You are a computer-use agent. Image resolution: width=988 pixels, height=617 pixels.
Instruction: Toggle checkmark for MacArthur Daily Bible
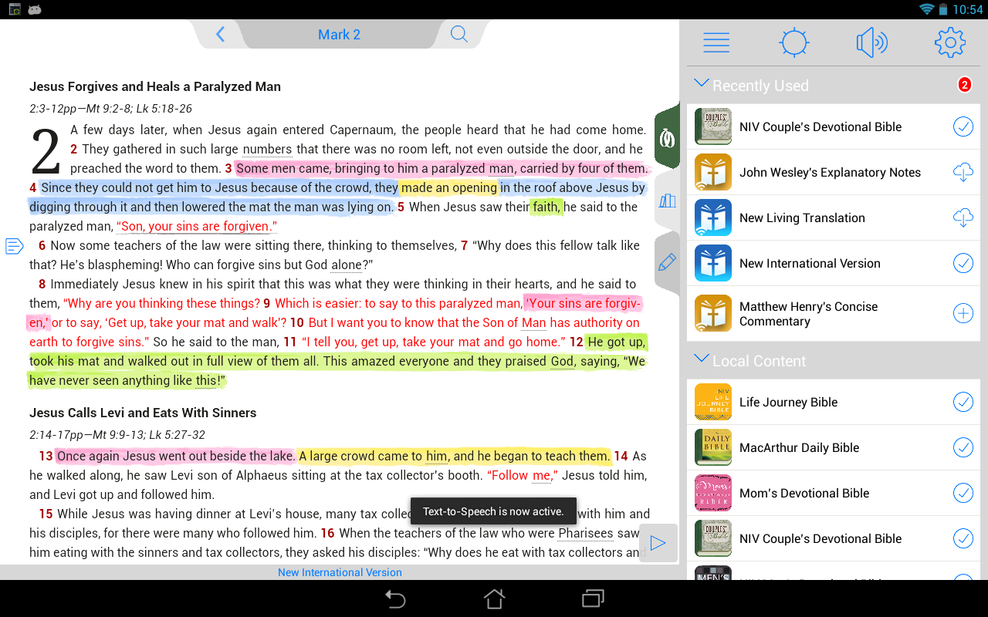coord(963,447)
